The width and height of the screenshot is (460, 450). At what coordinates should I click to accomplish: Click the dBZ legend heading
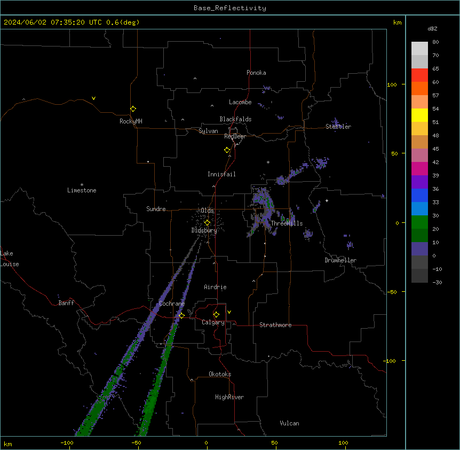click(x=432, y=29)
